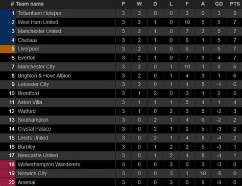Sort table by PTS column header
Image resolution: width=242 pixels, height=186 pixels.
235,4
